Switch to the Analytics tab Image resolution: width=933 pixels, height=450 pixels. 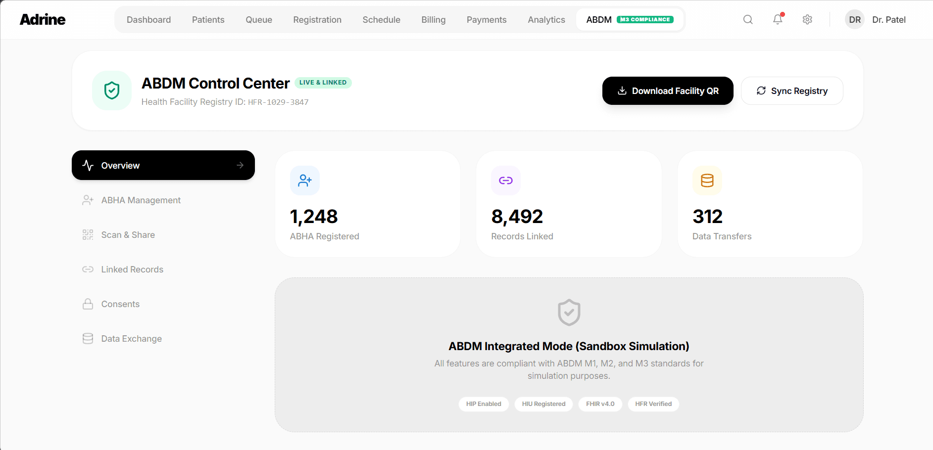click(546, 19)
